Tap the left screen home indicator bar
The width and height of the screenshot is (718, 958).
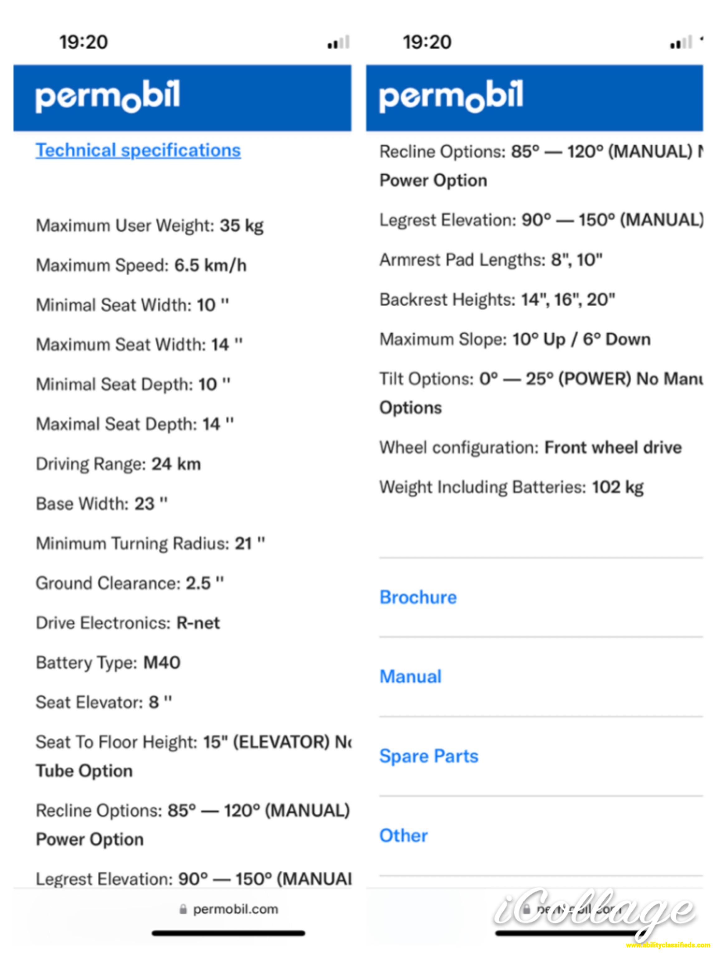click(x=228, y=933)
